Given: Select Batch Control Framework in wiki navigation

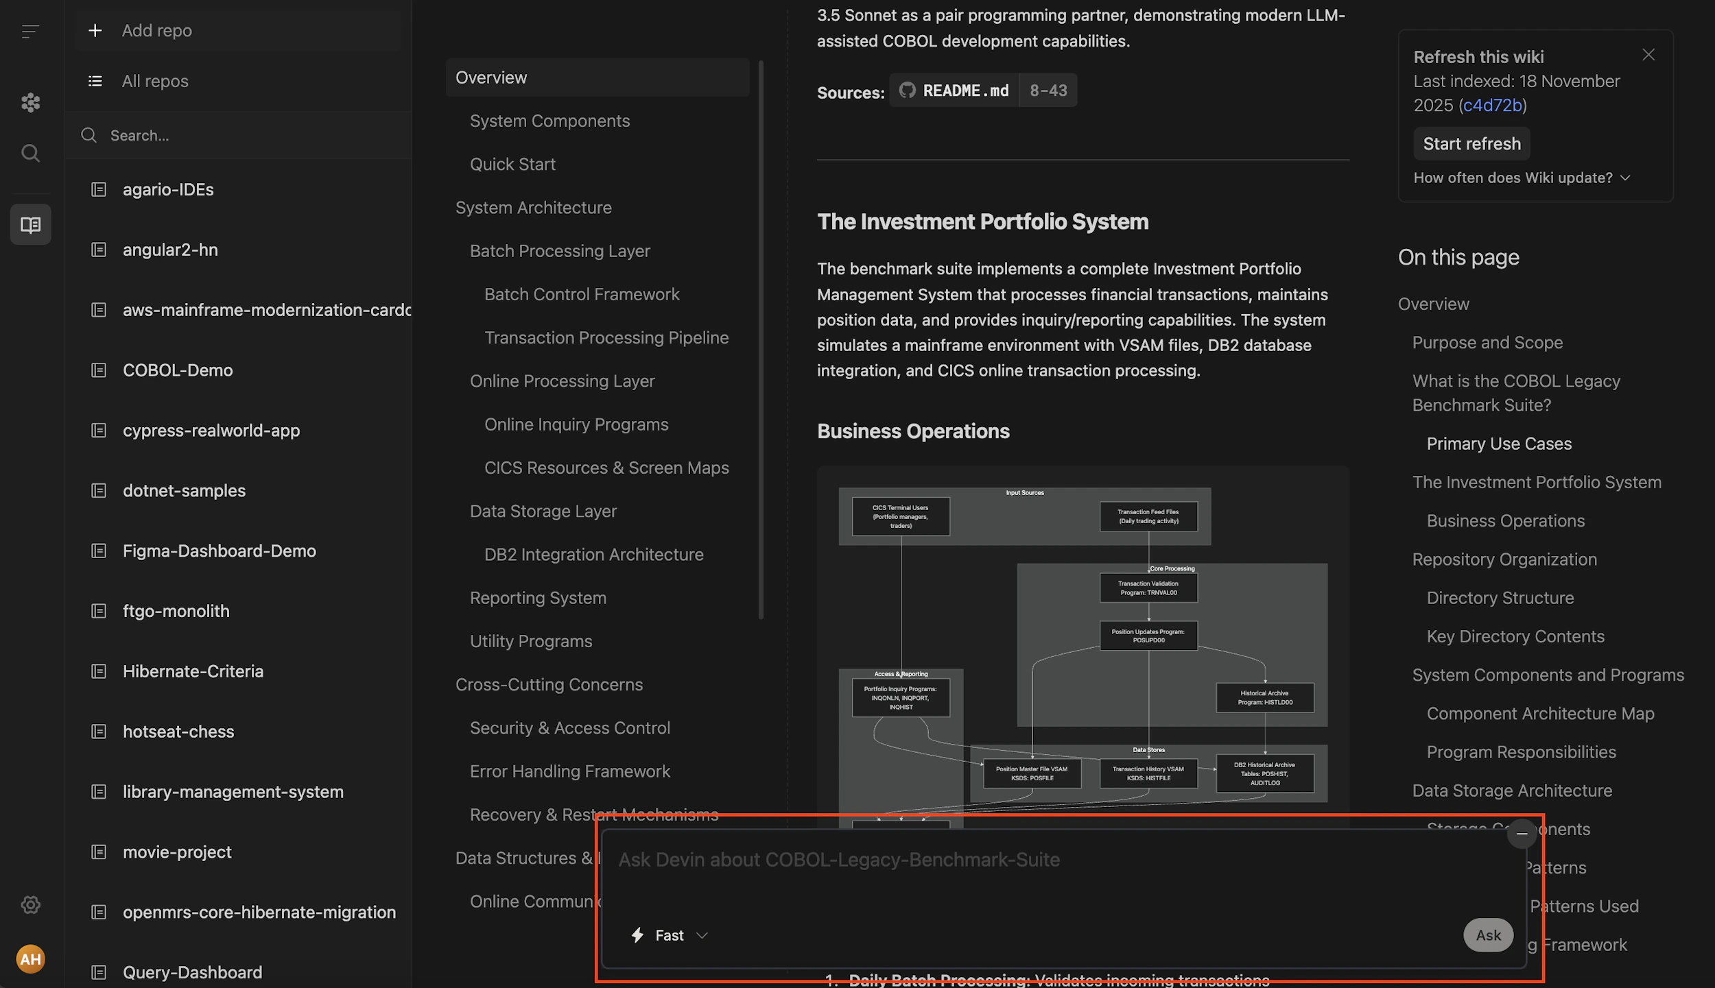Looking at the screenshot, I should (581, 294).
